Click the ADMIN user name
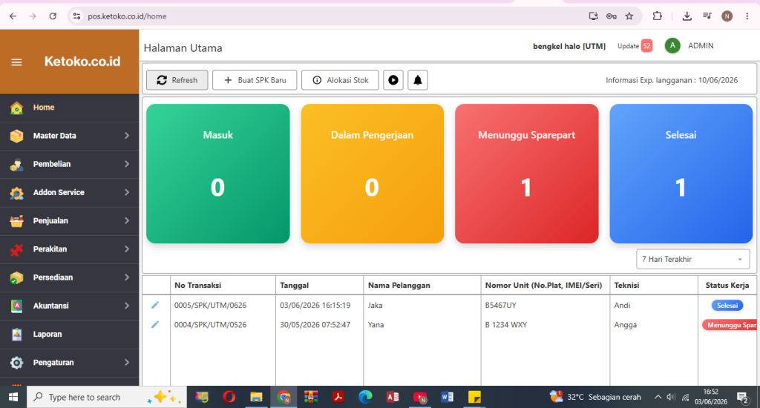The width and height of the screenshot is (760, 408). 701,45
